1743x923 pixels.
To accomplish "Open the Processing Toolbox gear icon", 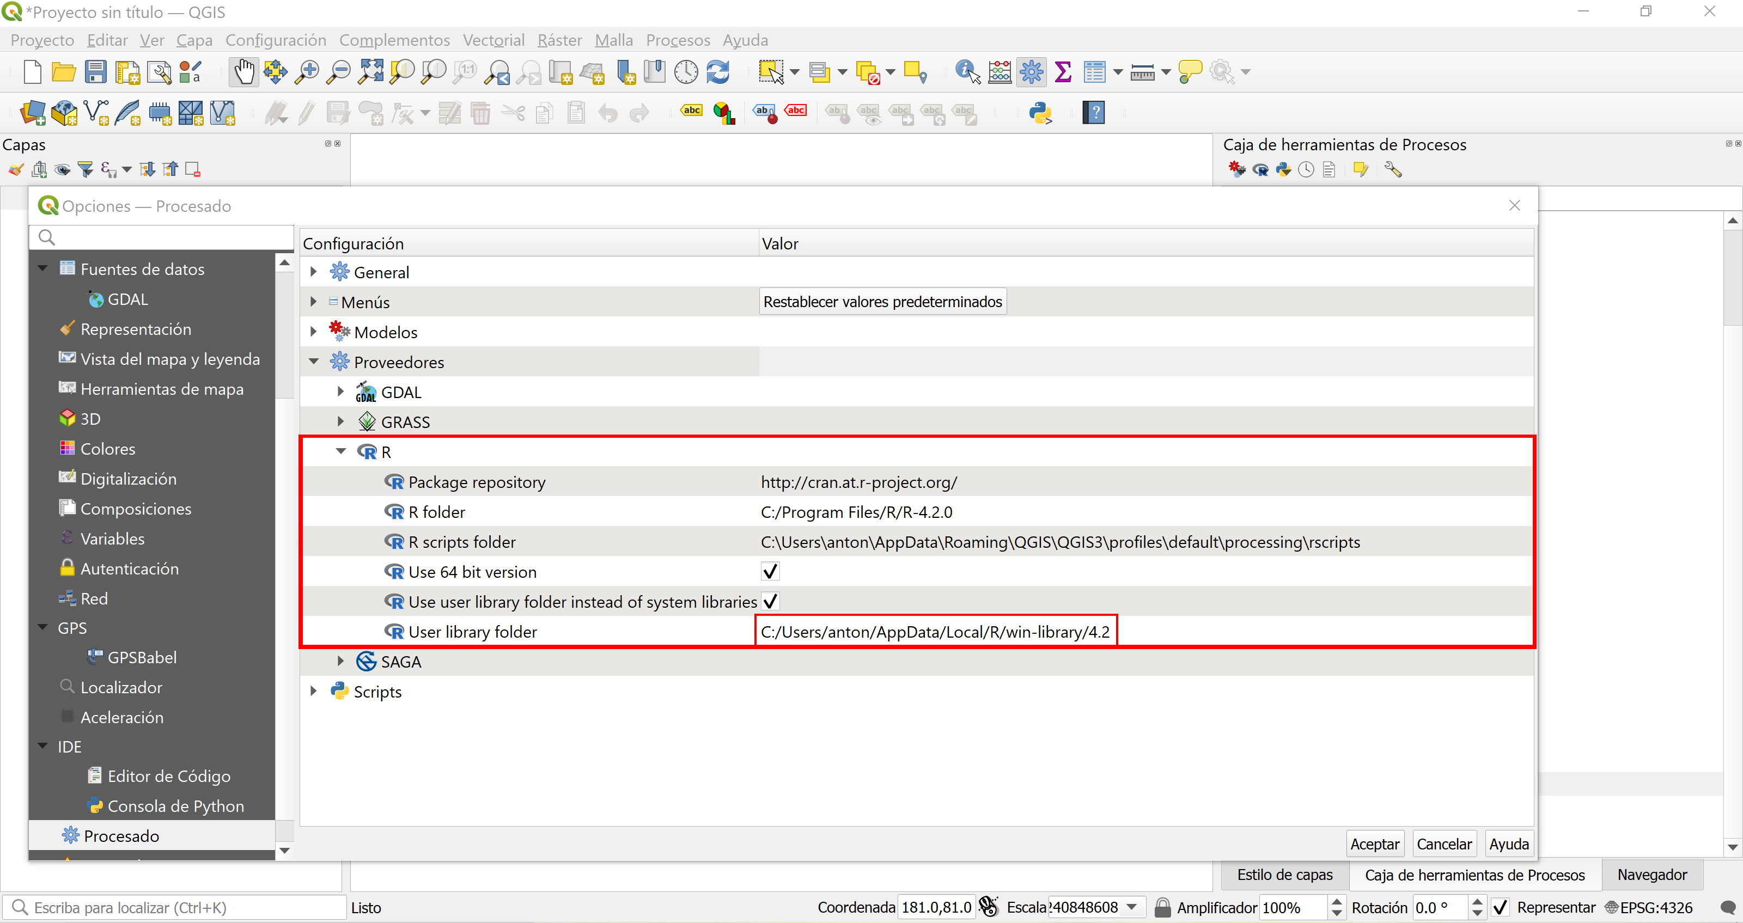I will (1031, 72).
